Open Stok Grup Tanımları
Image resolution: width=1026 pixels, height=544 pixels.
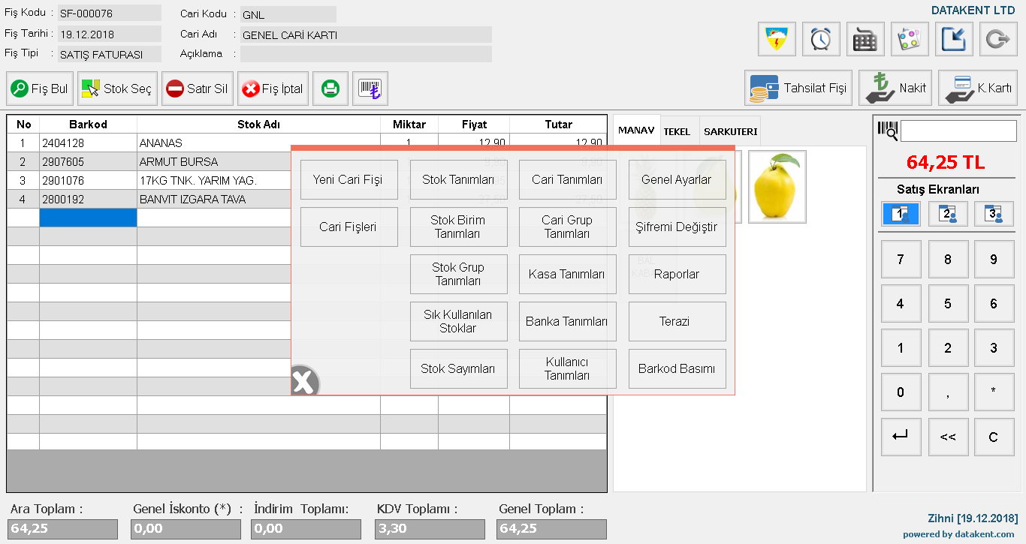coord(458,274)
